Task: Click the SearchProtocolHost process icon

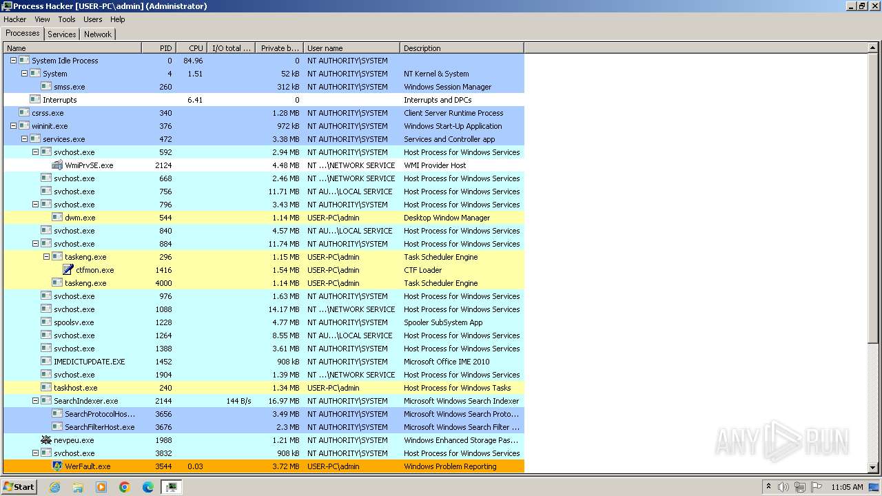Action: (x=57, y=414)
